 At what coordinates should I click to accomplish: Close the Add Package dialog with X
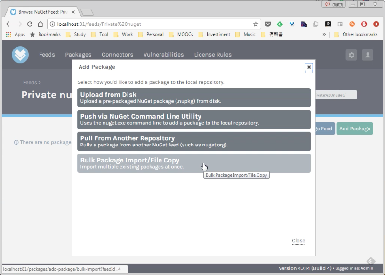click(309, 67)
